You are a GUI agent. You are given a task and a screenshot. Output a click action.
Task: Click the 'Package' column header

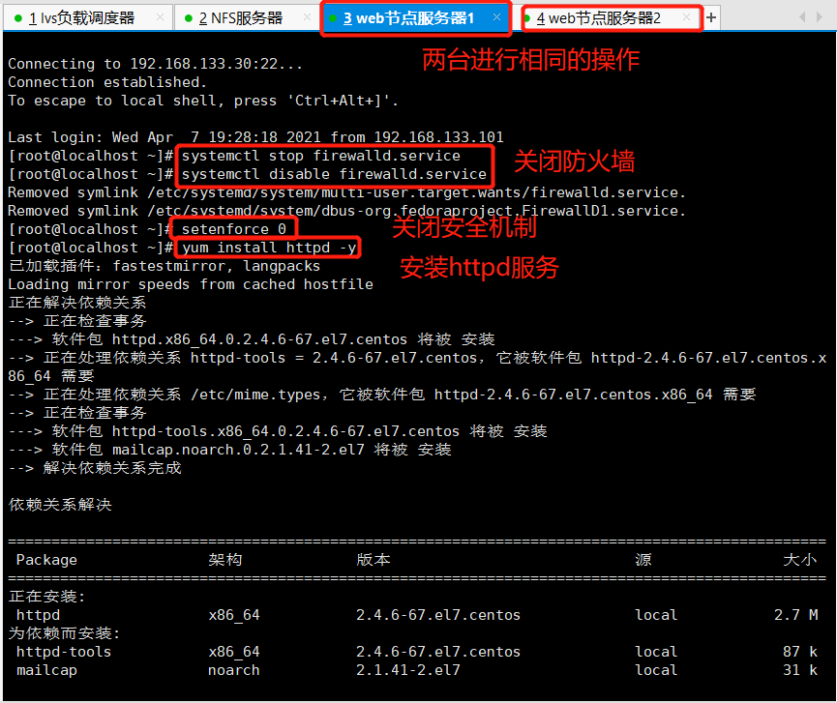[x=46, y=560]
